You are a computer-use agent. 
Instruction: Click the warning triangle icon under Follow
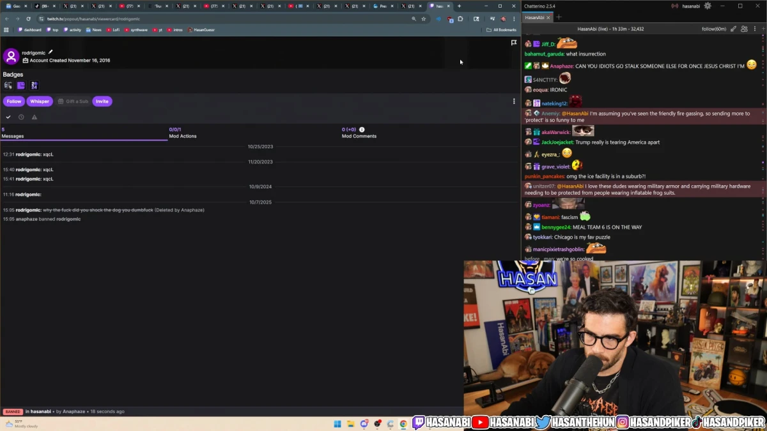pos(35,117)
